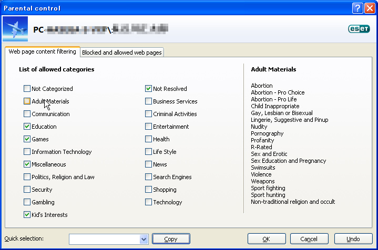The height and width of the screenshot is (250, 378).
Task: Click the 'Child Inappropriate' entry
Action: click(275, 106)
